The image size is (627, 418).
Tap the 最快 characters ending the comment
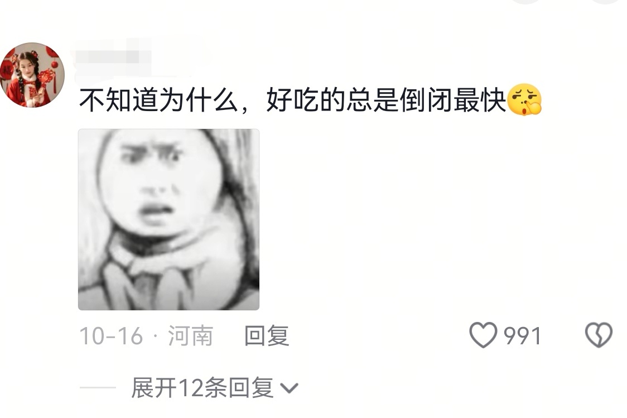(479, 100)
